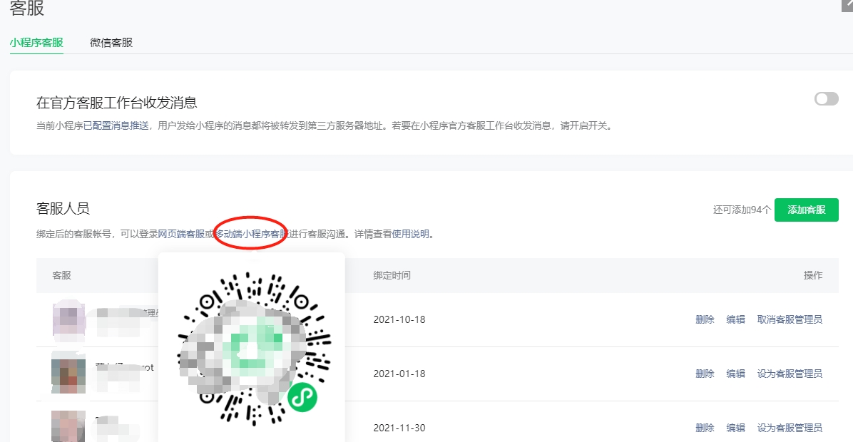Screen dimensions: 853x442
Task: Enable the 在官方客服工作台收发消息 switch
Action: [x=826, y=99]
